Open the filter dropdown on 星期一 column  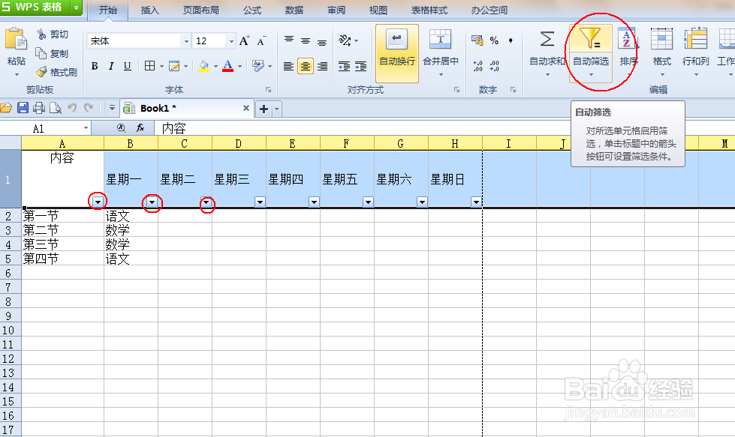point(151,202)
